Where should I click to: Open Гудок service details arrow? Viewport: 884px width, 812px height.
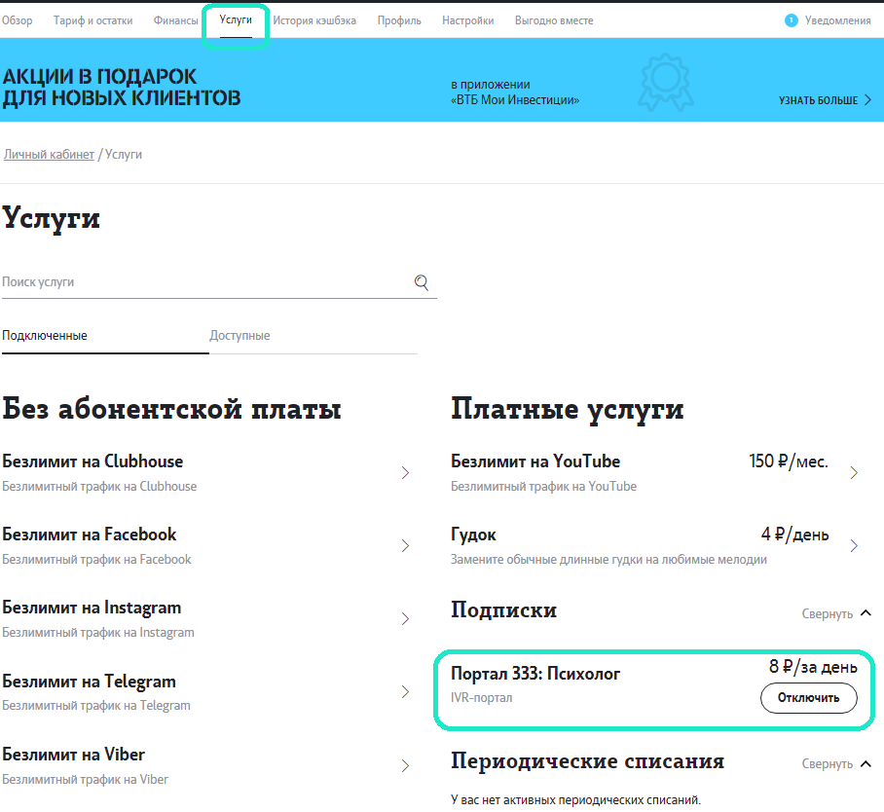854,546
